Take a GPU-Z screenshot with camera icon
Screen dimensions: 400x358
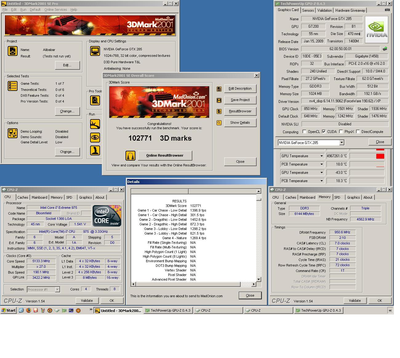(x=387, y=10)
